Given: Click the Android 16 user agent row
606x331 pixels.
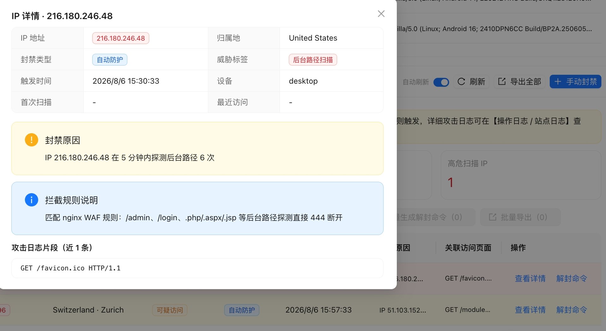Looking at the screenshot, I should 494,29.
